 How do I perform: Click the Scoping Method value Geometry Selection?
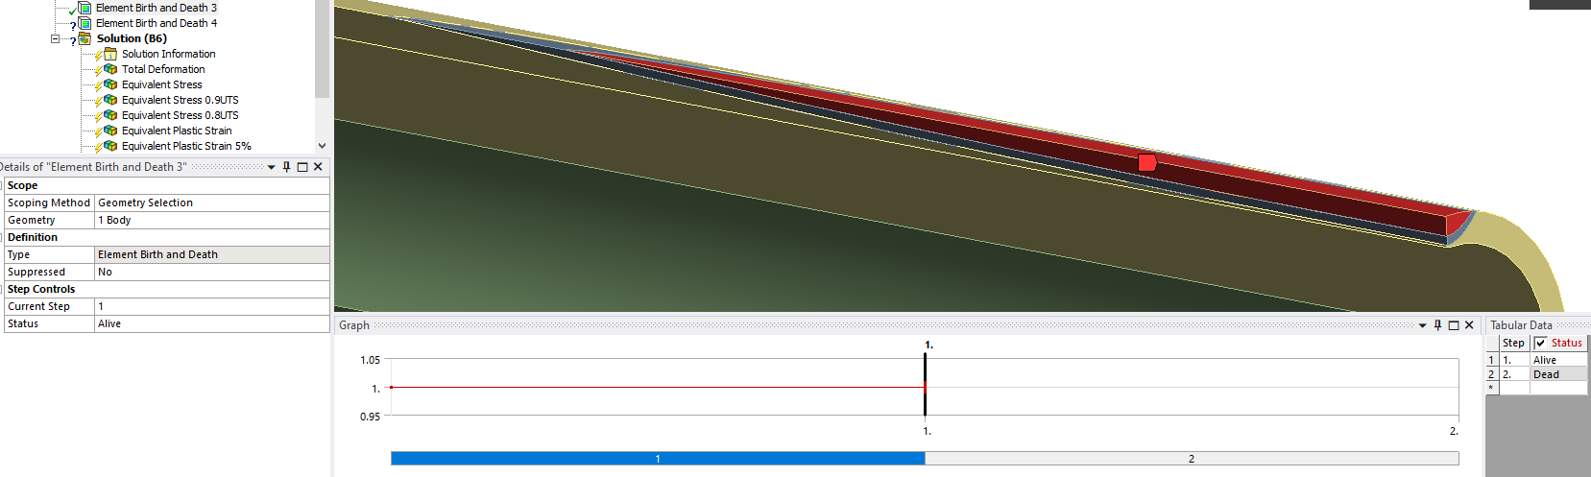(212, 203)
